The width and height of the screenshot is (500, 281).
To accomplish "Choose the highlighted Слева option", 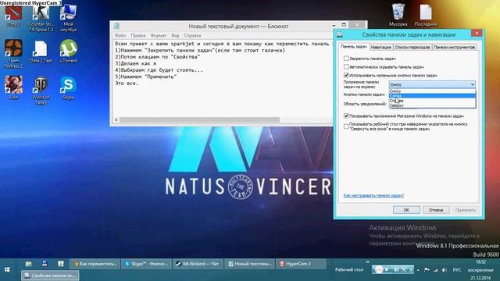I will pos(432,96).
